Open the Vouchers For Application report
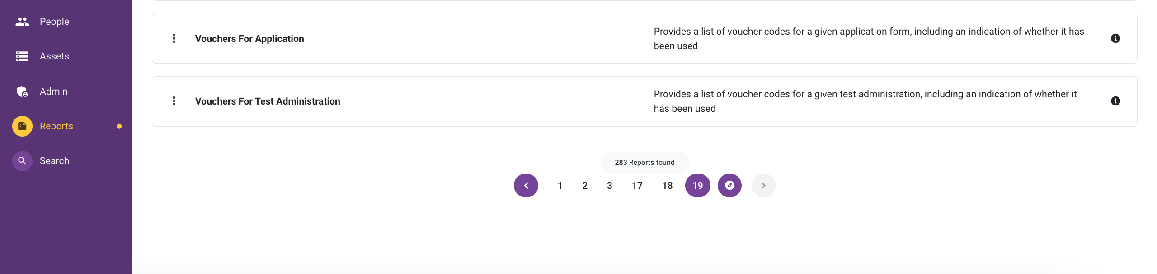This screenshot has width=1157, height=274. 249,39
